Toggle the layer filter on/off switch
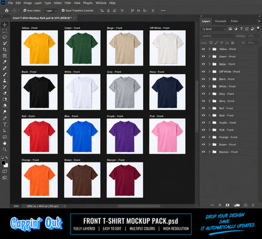The height and width of the screenshot is (239, 262). tap(258, 28)
